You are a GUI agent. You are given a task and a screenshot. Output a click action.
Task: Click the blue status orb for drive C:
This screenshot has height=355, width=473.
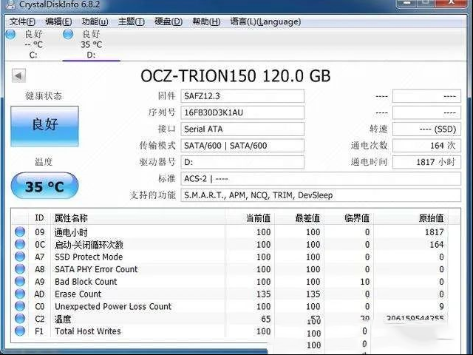point(10,35)
